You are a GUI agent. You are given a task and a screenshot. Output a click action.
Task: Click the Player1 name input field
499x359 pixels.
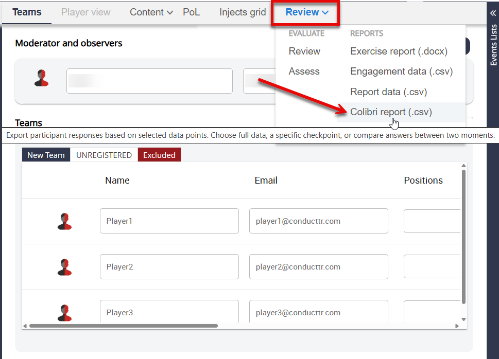click(169, 221)
